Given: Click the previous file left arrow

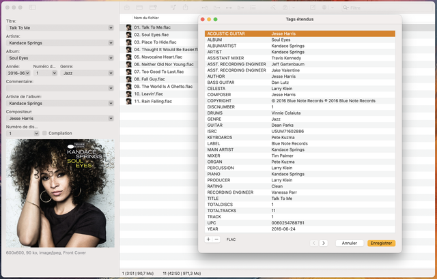Looking at the screenshot, I should click(x=314, y=243).
